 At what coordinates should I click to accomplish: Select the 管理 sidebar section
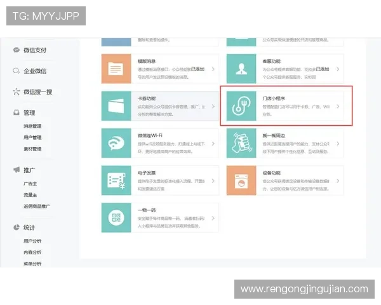[29, 112]
